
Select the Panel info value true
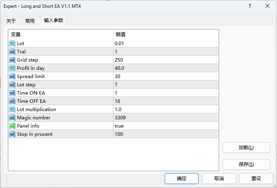pos(166,126)
